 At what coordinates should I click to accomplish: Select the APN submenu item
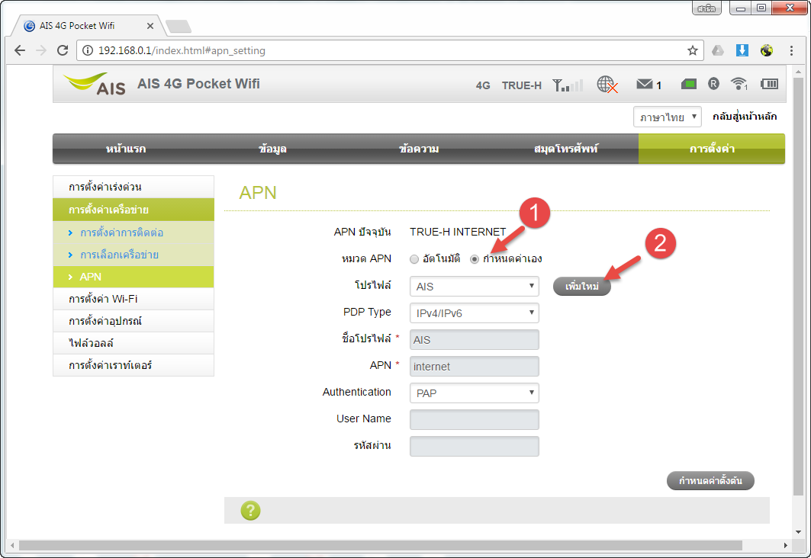coord(134,277)
